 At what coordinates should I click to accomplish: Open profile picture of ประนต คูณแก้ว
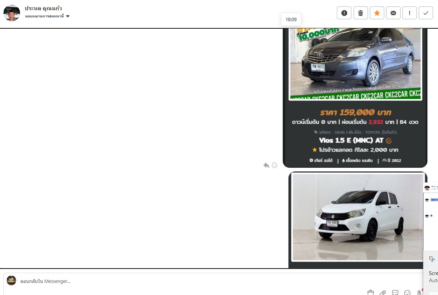coord(12,13)
